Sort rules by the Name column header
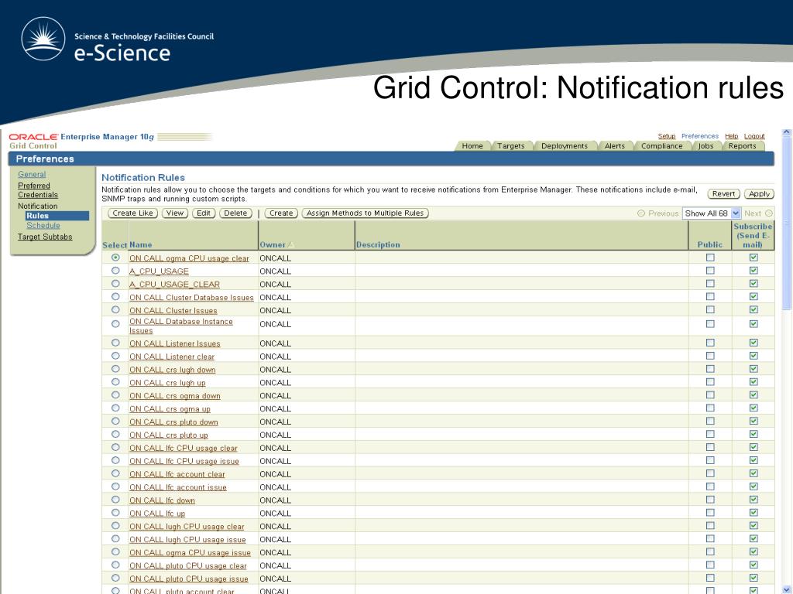 pos(141,245)
